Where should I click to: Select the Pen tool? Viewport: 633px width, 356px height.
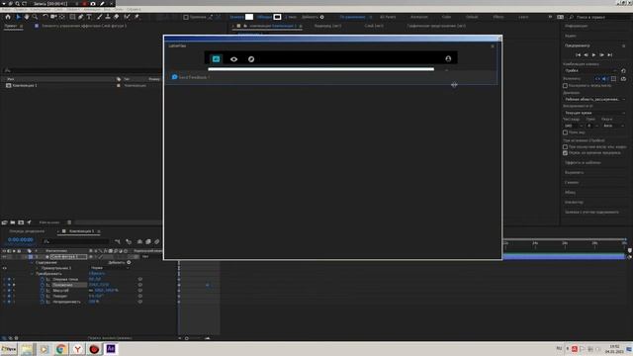pyautogui.click(x=81, y=17)
